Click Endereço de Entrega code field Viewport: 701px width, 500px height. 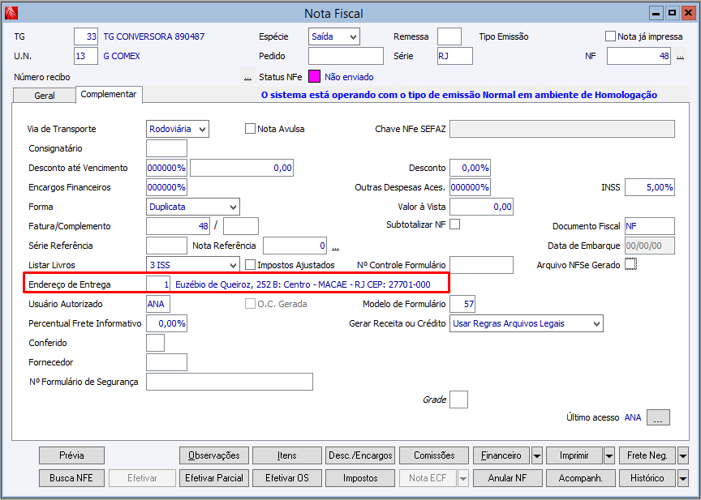158,284
